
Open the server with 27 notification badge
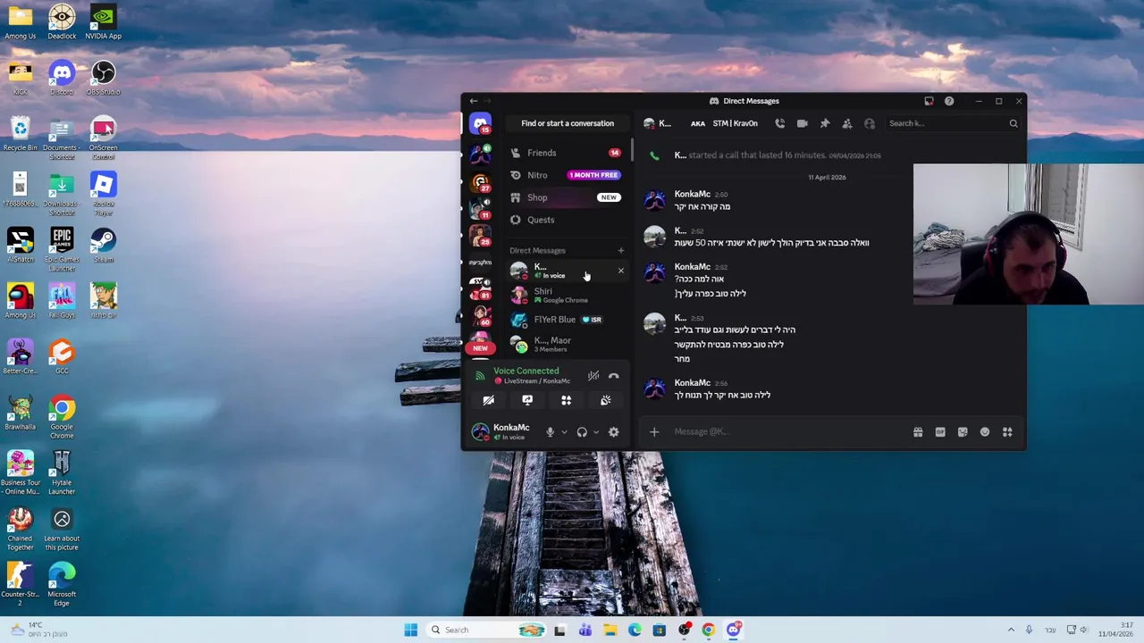pyautogui.click(x=481, y=181)
